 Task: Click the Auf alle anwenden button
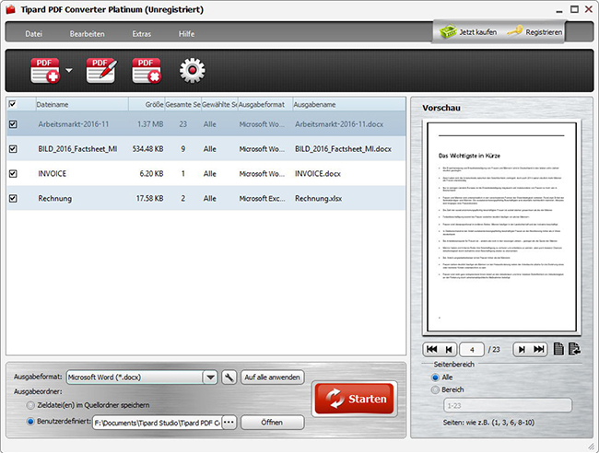(273, 377)
